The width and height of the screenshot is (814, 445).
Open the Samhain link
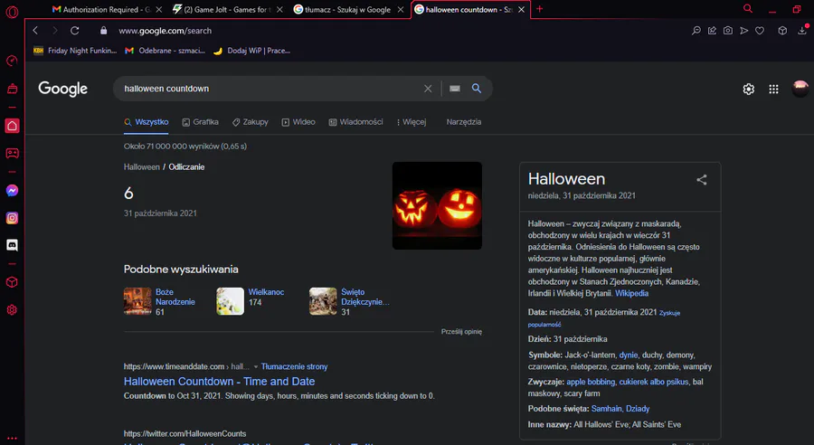[606, 409]
